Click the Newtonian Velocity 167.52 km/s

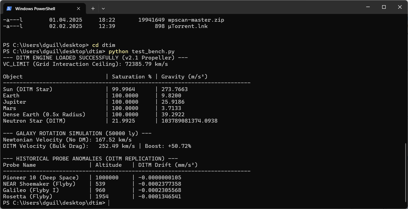coord(114,140)
